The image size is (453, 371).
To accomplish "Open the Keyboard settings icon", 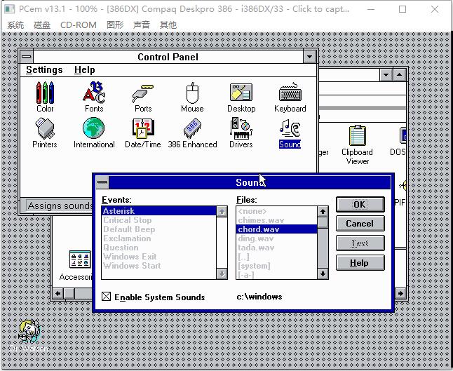I will (x=290, y=97).
